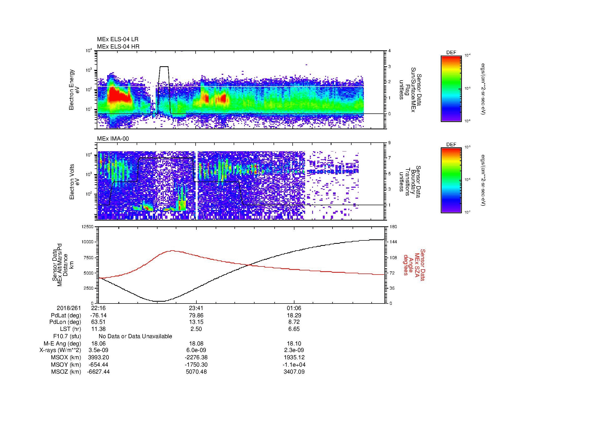Viewport: 610px width, 431px height.
Task: Click the 'MEx Alt/Mars/Pd Distance km' axis label
Action: pyautogui.click(x=63, y=265)
